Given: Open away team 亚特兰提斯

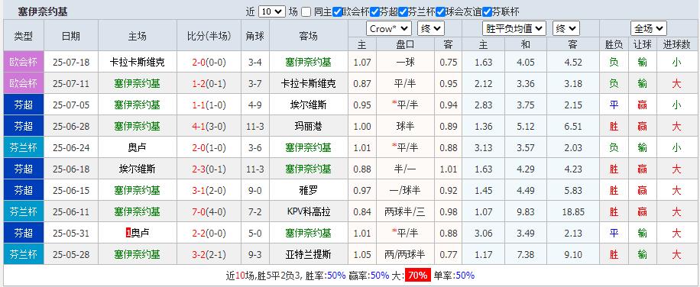Looking at the screenshot, I should 309,254.
